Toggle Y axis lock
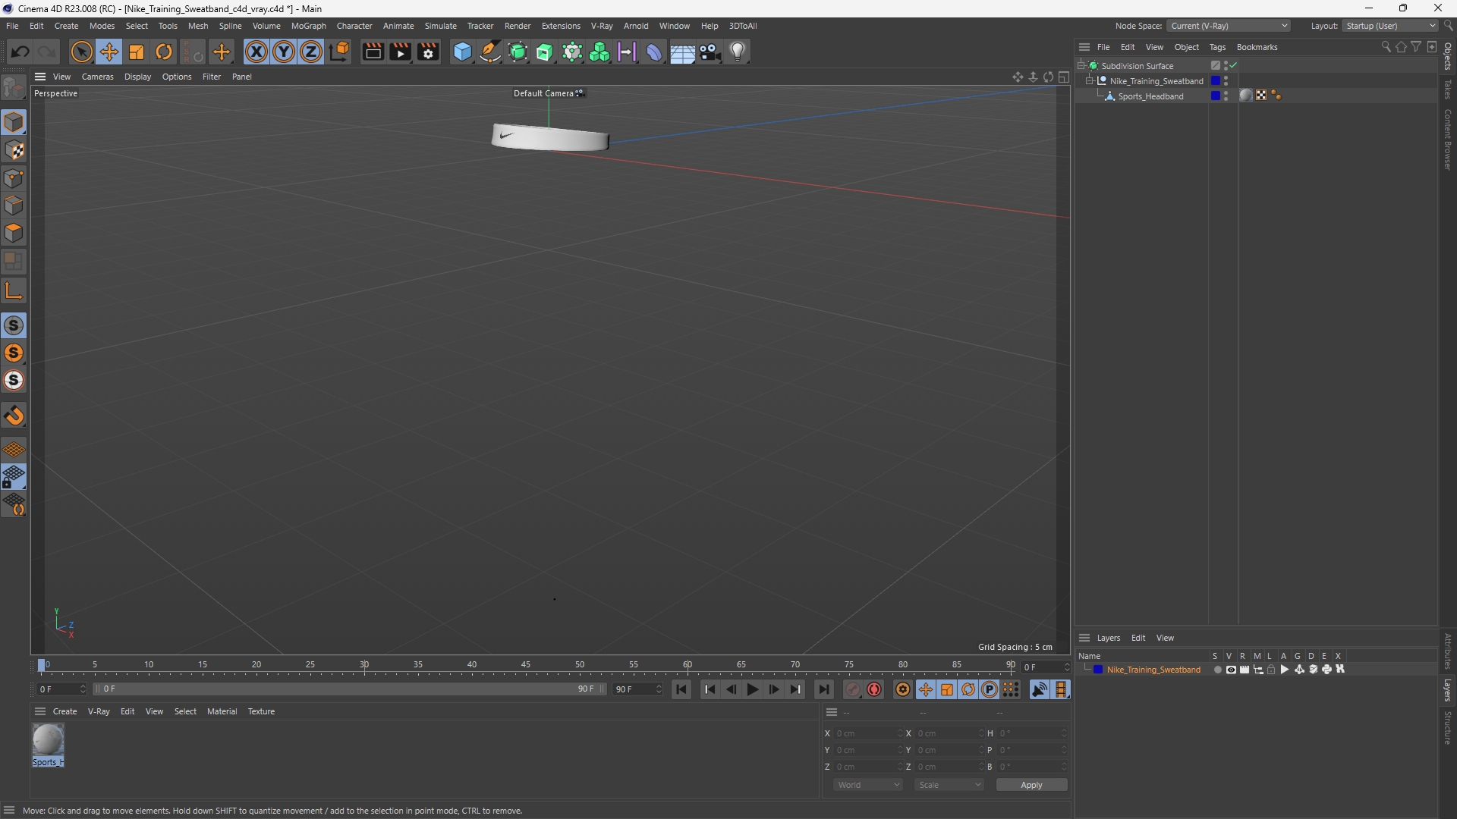 point(284,52)
